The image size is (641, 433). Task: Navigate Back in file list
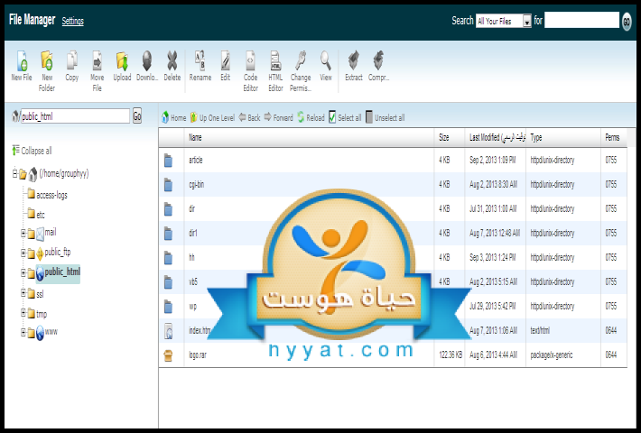pyautogui.click(x=249, y=117)
